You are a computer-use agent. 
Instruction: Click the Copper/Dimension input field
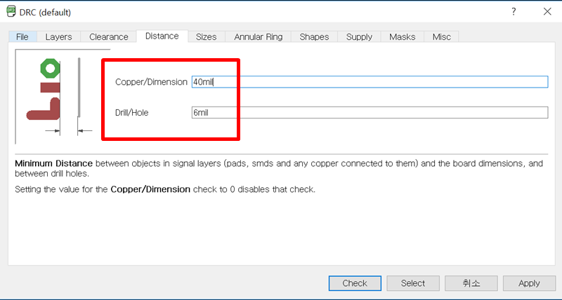(369, 82)
